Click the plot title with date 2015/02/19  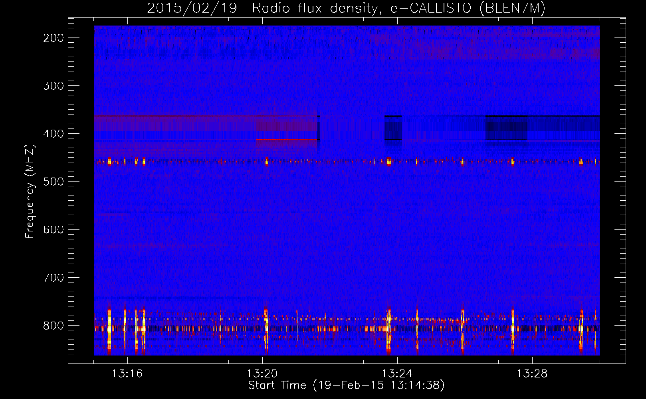(x=346, y=8)
